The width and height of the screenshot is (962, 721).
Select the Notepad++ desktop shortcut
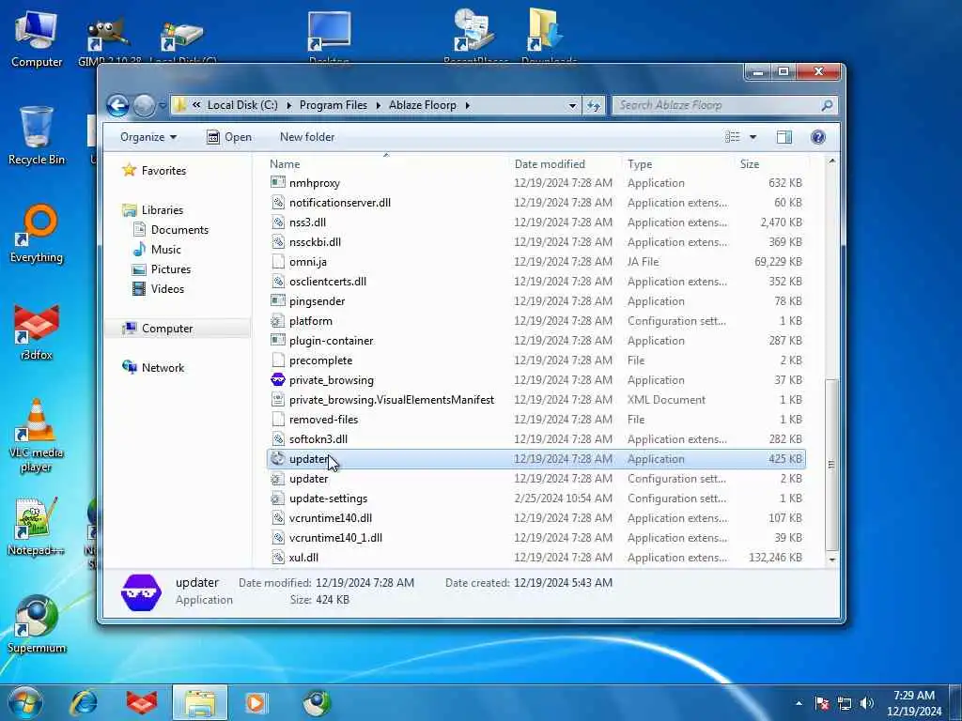click(37, 527)
